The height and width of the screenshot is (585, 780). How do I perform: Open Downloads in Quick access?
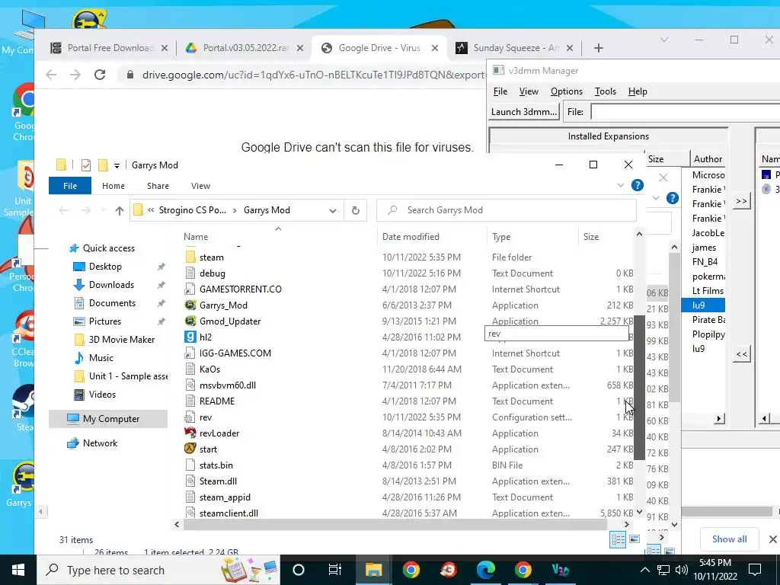click(x=111, y=285)
